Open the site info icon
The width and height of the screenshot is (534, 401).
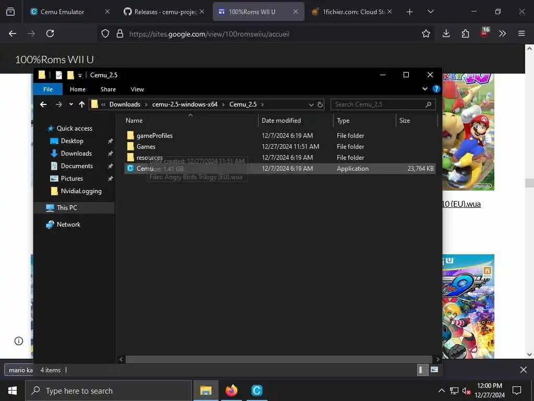(19, 341)
